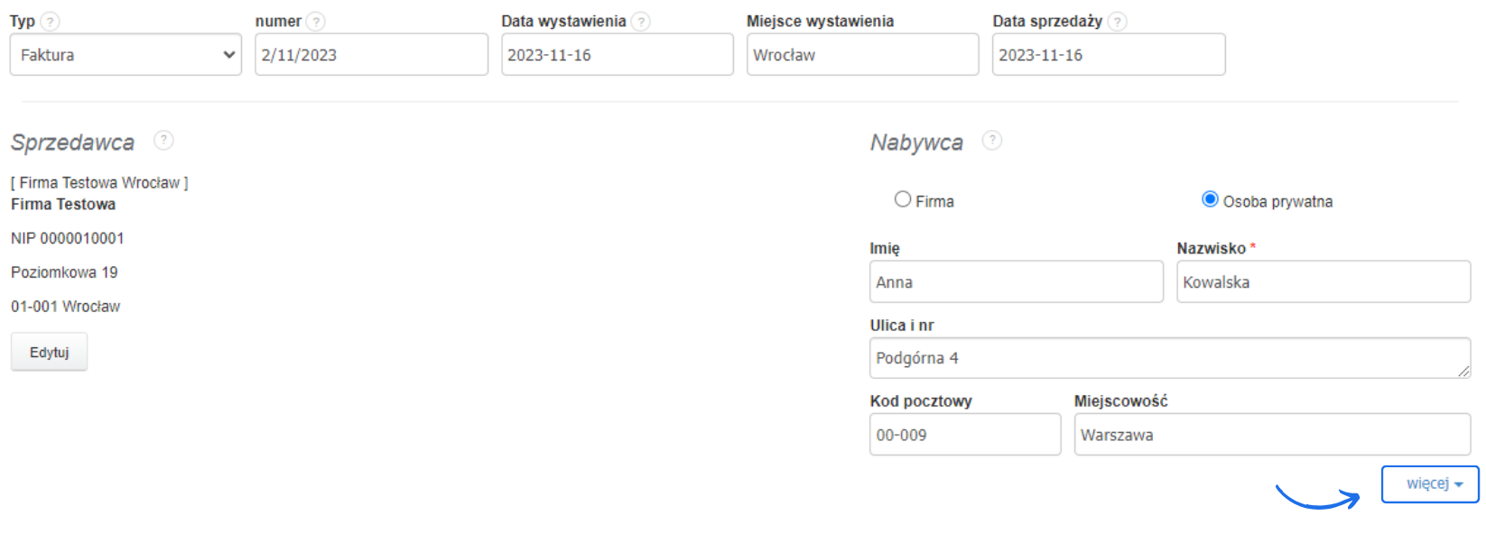Image resolution: width=1486 pixels, height=534 pixels.
Task: Show help for Data sprzedaży field
Action: [x=1117, y=22]
